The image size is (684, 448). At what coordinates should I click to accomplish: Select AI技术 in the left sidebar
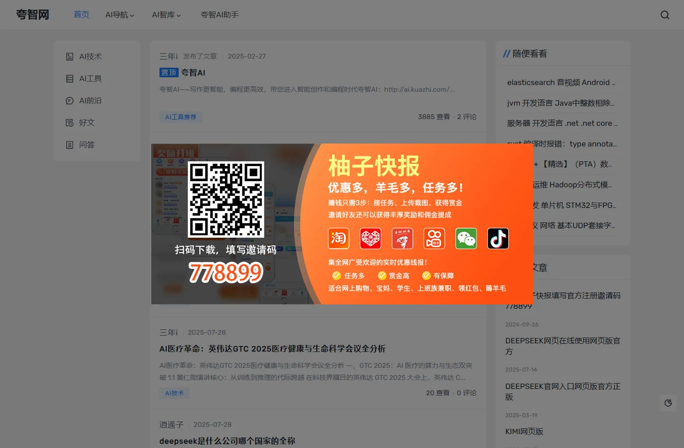click(x=90, y=57)
